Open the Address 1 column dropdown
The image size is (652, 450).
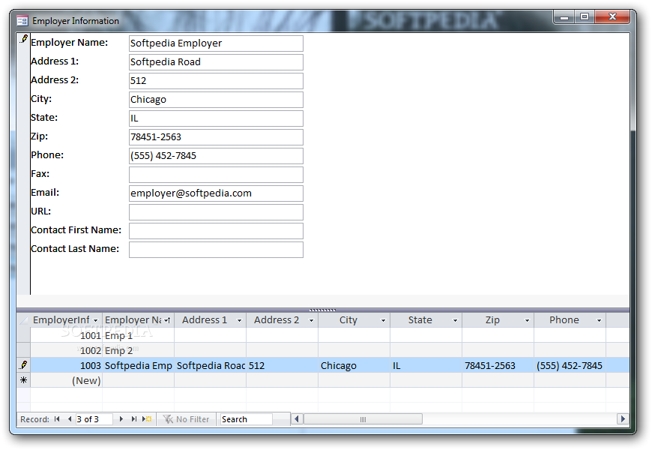coord(239,320)
